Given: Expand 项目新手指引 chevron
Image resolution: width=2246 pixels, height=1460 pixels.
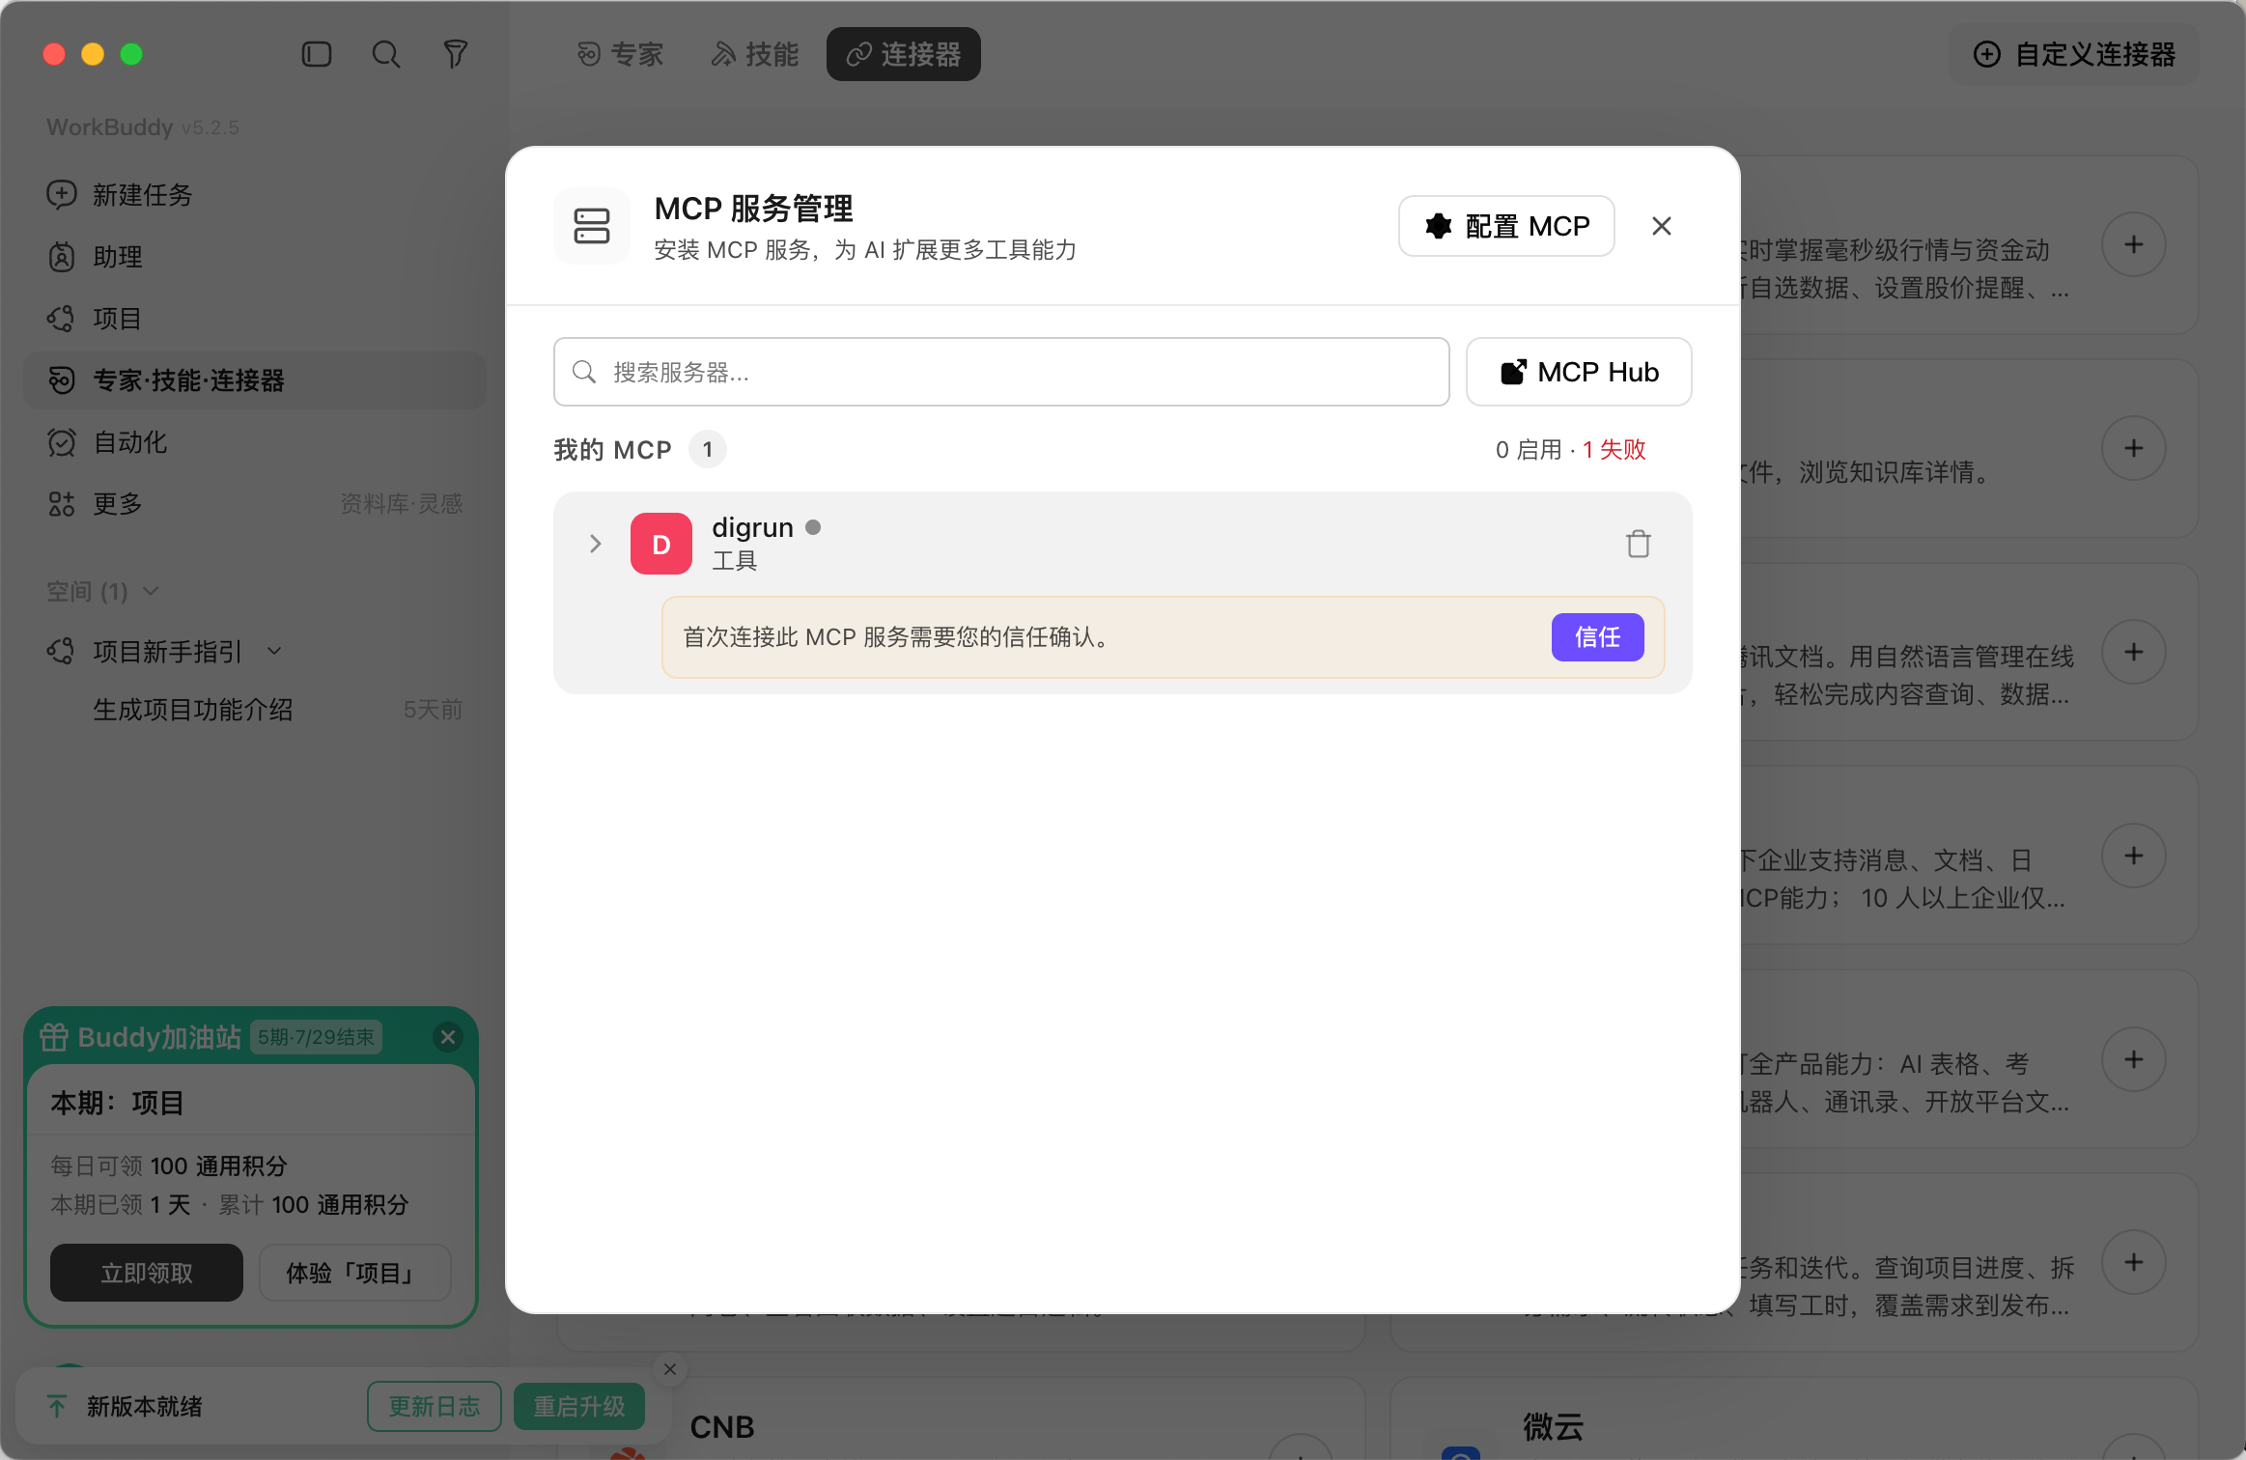Looking at the screenshot, I should 274,652.
